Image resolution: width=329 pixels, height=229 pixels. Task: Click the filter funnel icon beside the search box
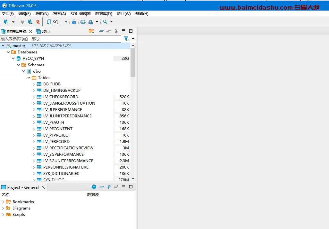pyautogui.click(x=126, y=39)
